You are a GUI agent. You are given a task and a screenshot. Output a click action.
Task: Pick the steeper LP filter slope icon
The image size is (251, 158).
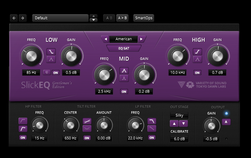[x=152, y=122]
